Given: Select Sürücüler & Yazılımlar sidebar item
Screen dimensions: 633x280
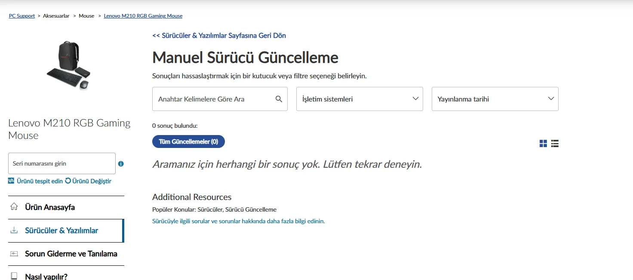Looking at the screenshot, I should tap(66, 231).
